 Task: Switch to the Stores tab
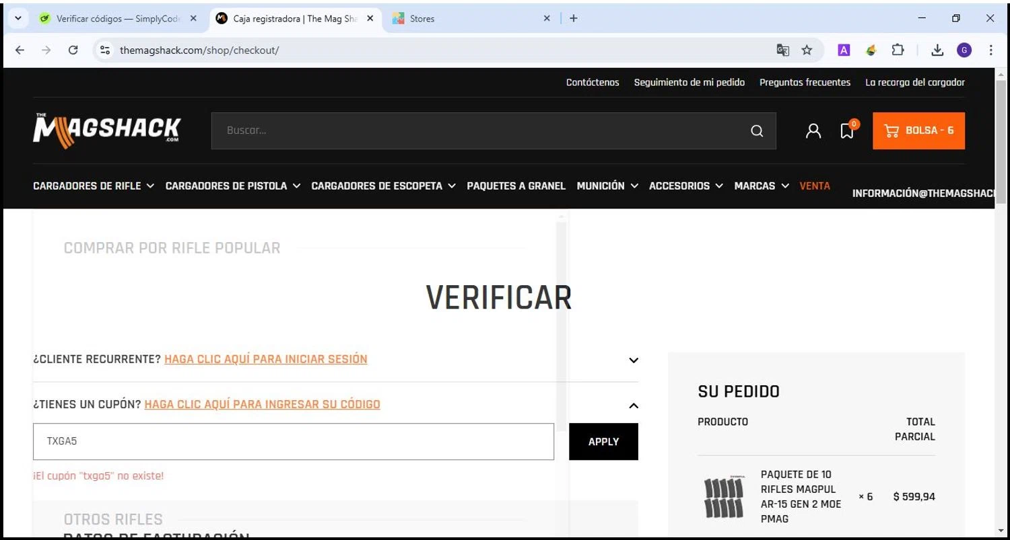tap(471, 19)
